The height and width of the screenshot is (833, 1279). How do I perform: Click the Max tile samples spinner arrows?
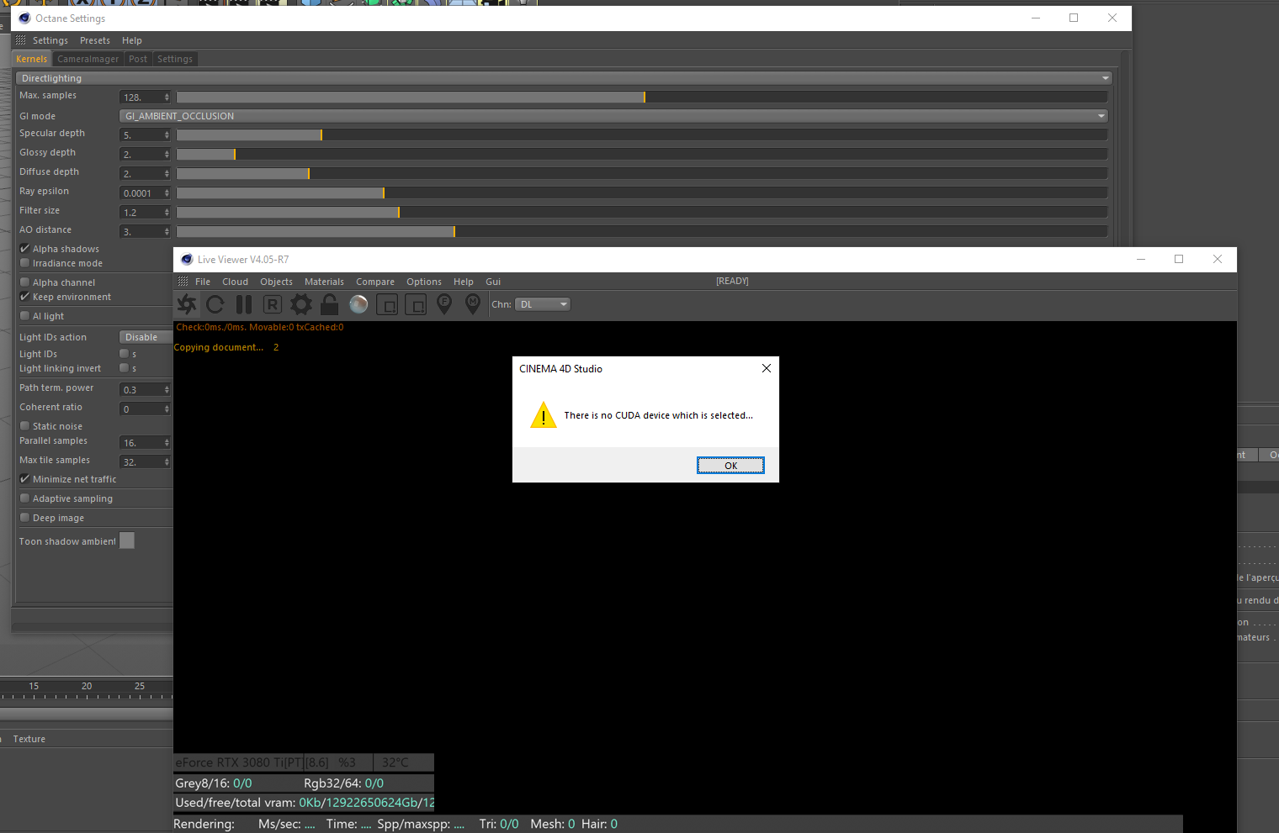(167, 462)
